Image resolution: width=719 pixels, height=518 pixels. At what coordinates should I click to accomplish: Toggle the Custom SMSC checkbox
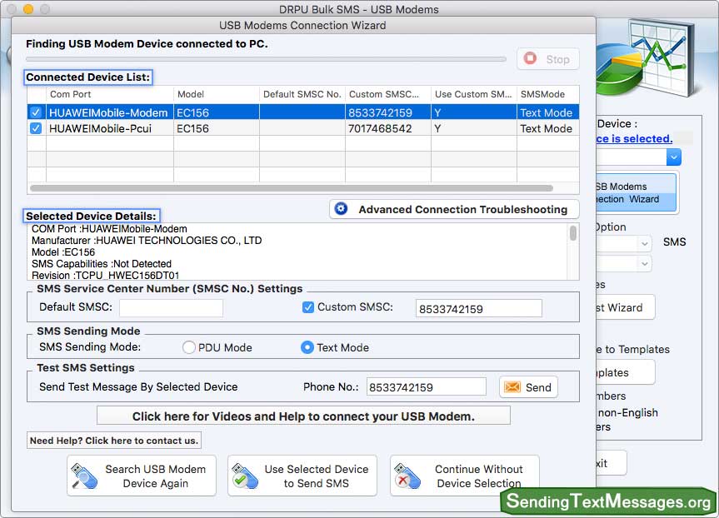308,307
